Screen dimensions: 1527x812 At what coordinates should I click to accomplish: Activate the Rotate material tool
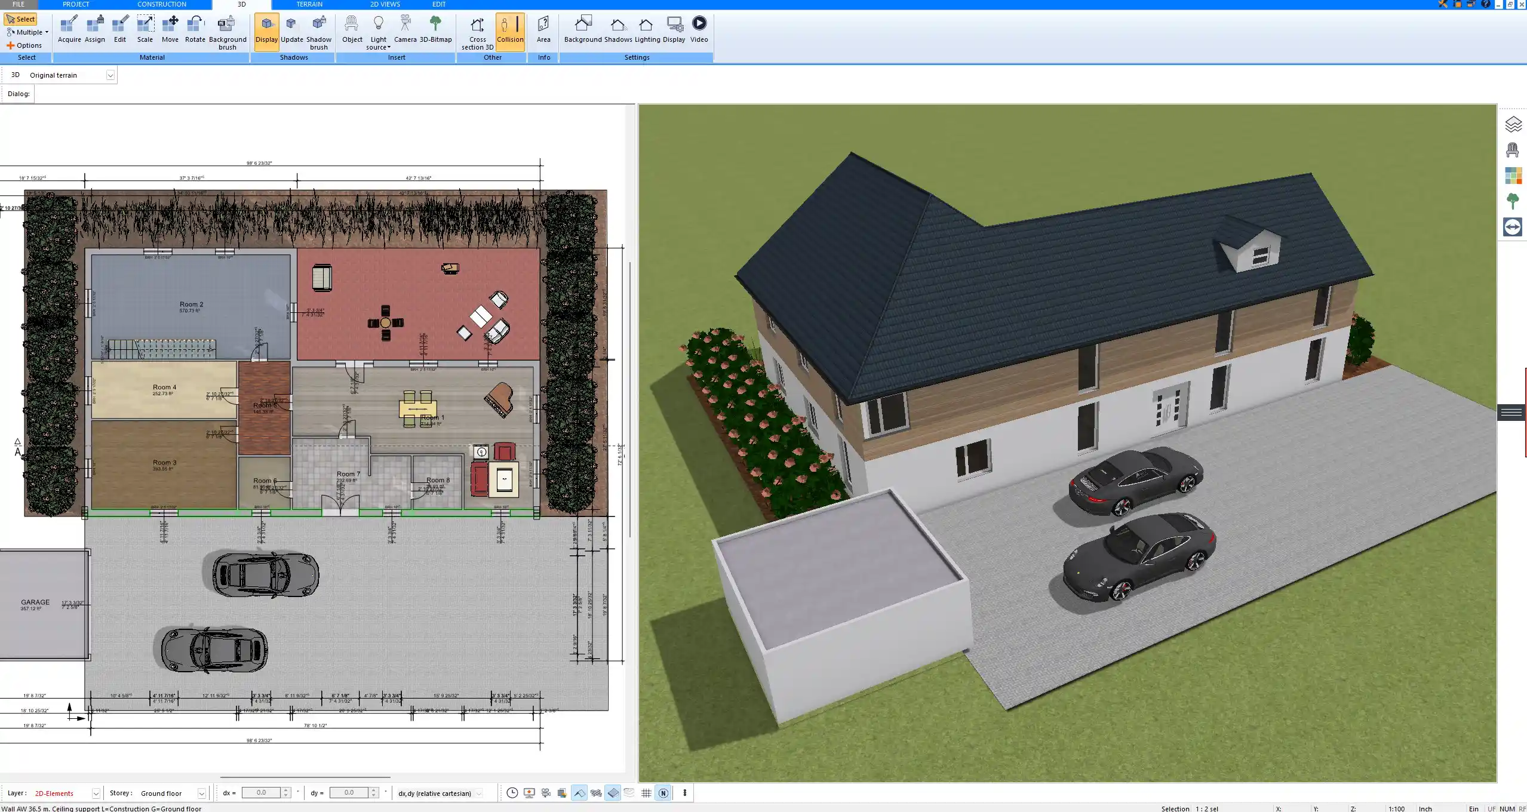195,30
